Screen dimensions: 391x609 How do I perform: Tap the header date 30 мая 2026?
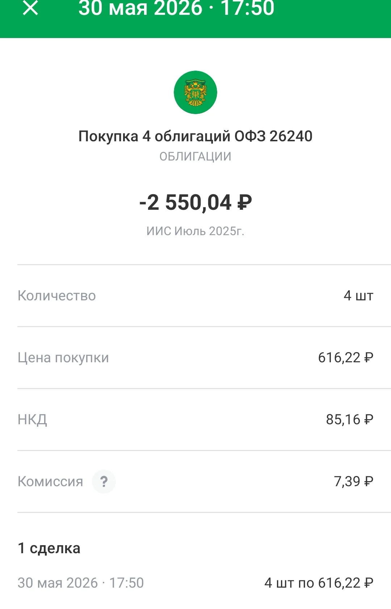pos(140,8)
